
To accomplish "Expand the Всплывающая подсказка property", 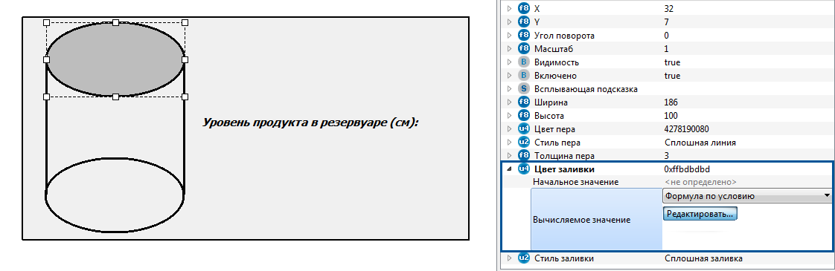I will tap(509, 89).
